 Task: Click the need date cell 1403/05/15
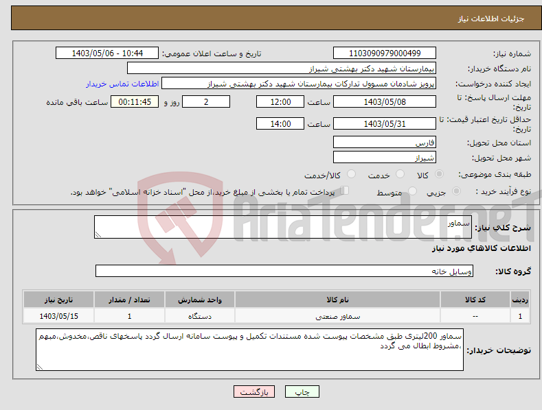tap(59, 316)
